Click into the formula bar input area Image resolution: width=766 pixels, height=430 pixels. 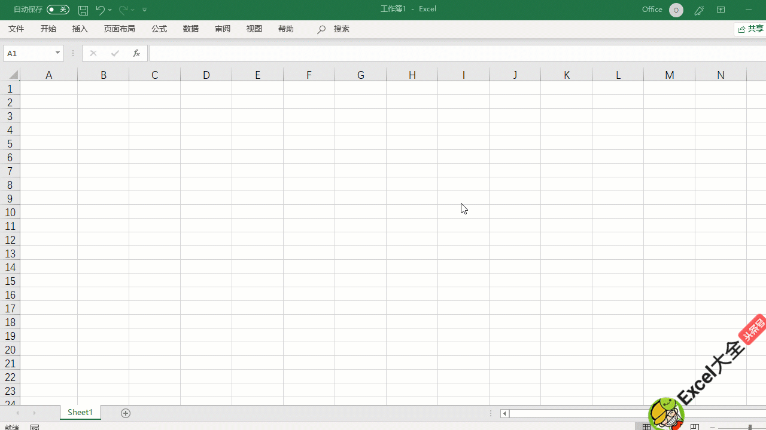tap(458, 53)
